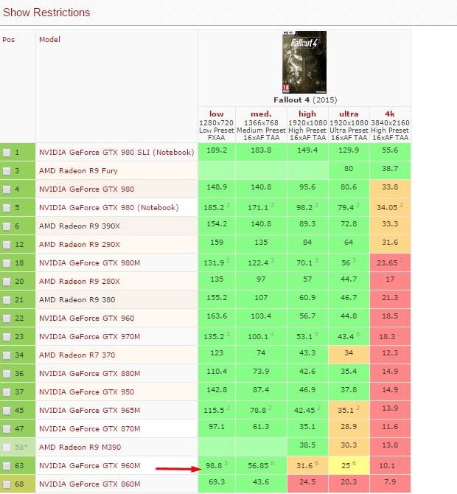Check the box for GTX 965M
The height and width of the screenshot is (494, 457).
tap(7, 411)
